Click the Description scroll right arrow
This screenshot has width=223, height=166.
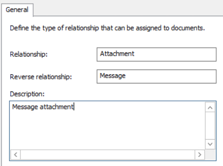click(199, 155)
